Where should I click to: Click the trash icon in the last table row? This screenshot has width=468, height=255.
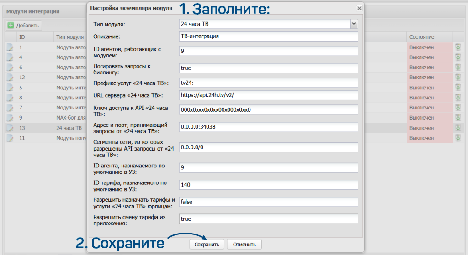click(x=457, y=138)
